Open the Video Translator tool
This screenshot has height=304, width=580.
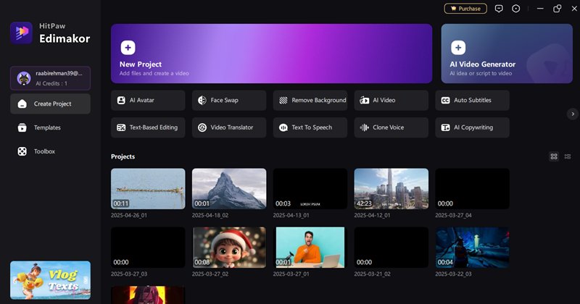click(x=229, y=127)
